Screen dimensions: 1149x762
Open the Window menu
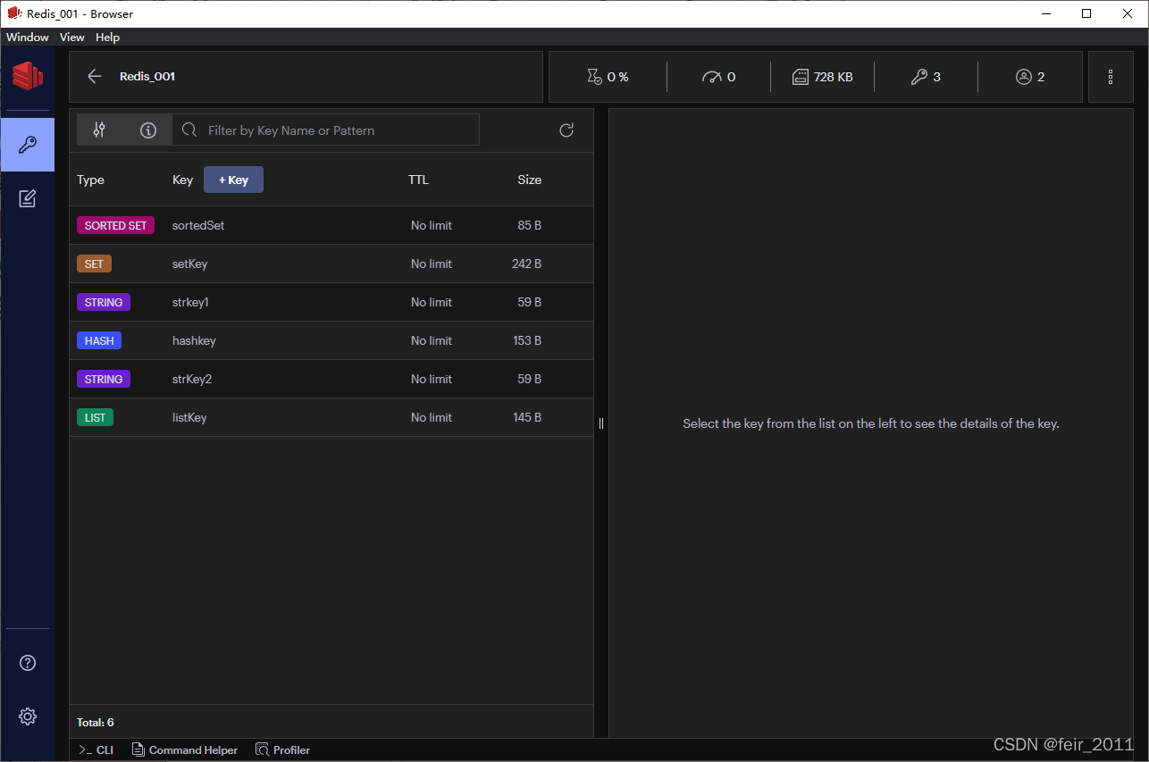[x=28, y=38]
